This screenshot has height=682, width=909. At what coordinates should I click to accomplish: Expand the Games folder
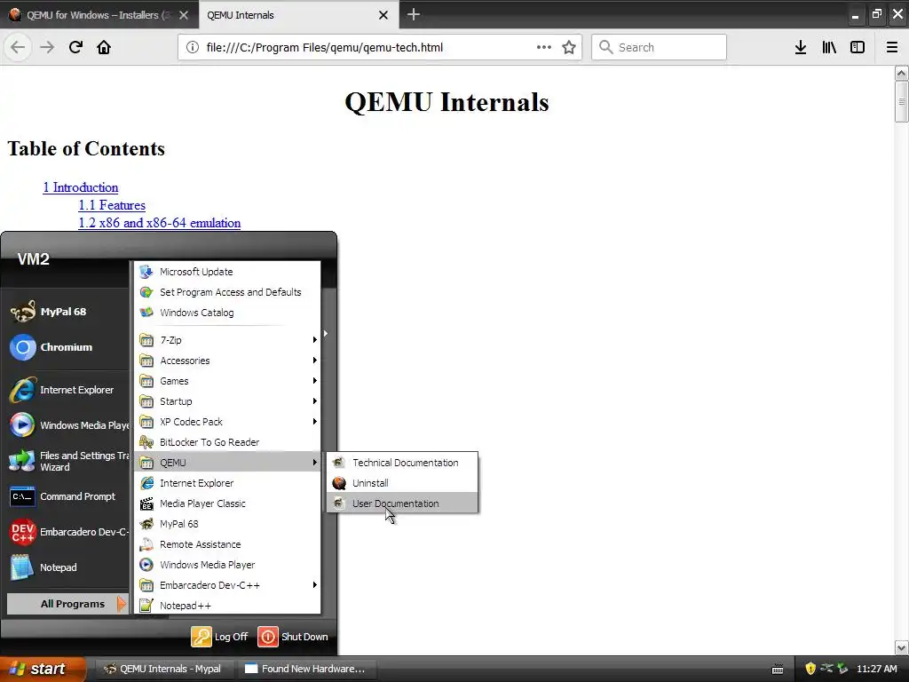[x=227, y=381]
